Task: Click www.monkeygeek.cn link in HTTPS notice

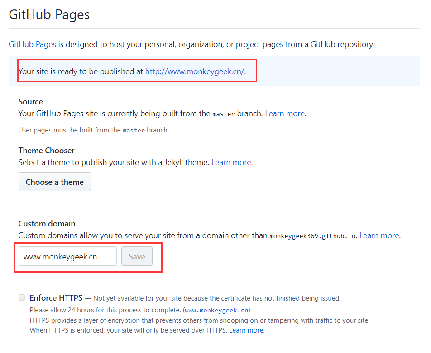Action: pos(216,310)
